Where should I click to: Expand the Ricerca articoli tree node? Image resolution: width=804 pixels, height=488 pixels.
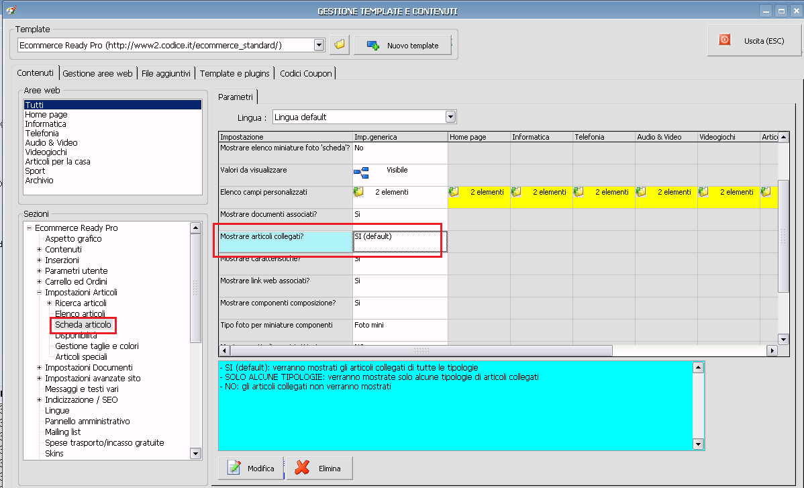tap(49, 303)
